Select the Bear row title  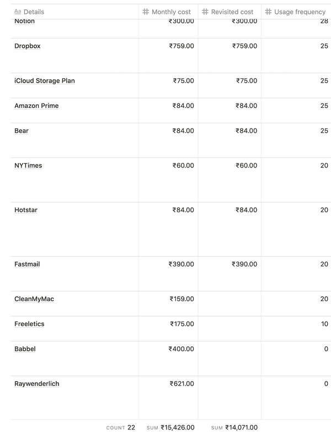pos(22,130)
